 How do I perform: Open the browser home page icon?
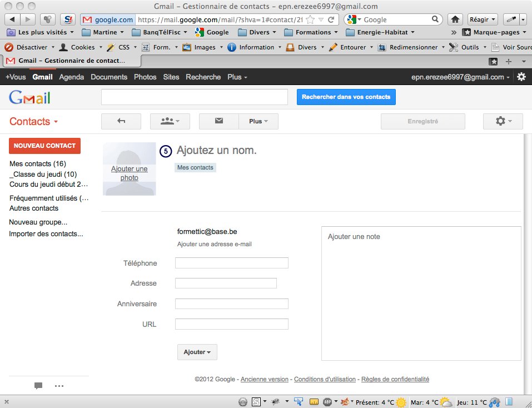click(x=455, y=19)
